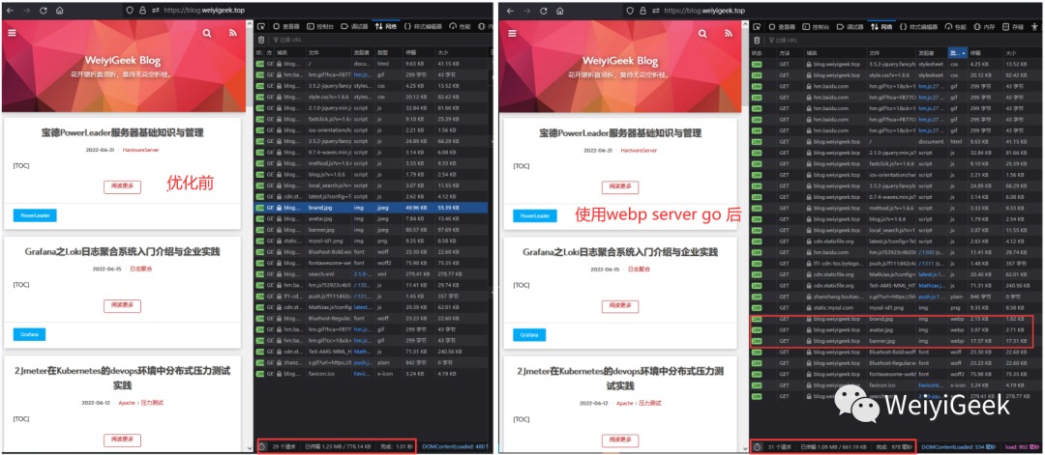This screenshot has height=455, width=1045.
Task: Click the stopwatch icon in the right devtools status bar
Action: pyautogui.click(x=757, y=447)
